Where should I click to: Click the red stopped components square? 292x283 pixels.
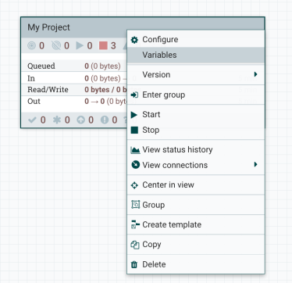(x=103, y=45)
